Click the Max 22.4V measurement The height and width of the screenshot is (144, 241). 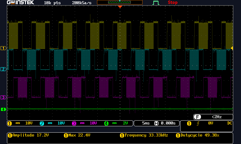(x=79, y=135)
